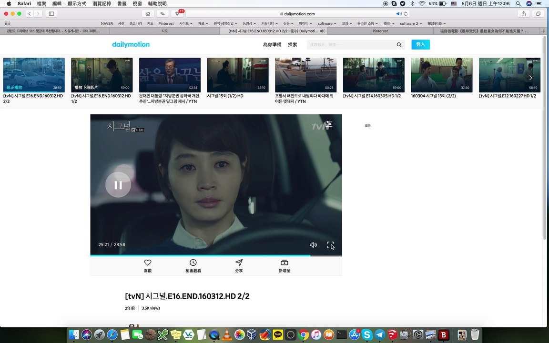This screenshot has height=343, width=549.
Task: Open the 포항서 해안도로 YTN video thumbnail
Action: (x=305, y=75)
